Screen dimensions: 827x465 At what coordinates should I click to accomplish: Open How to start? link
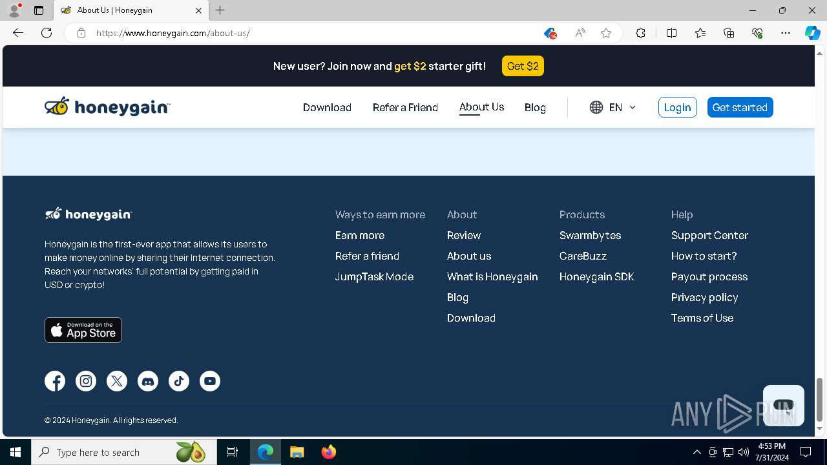point(704,256)
